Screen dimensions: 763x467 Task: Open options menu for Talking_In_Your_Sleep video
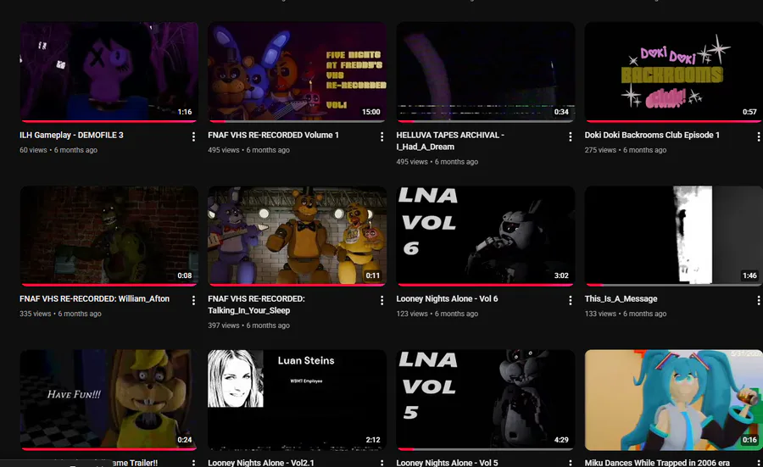click(x=381, y=301)
